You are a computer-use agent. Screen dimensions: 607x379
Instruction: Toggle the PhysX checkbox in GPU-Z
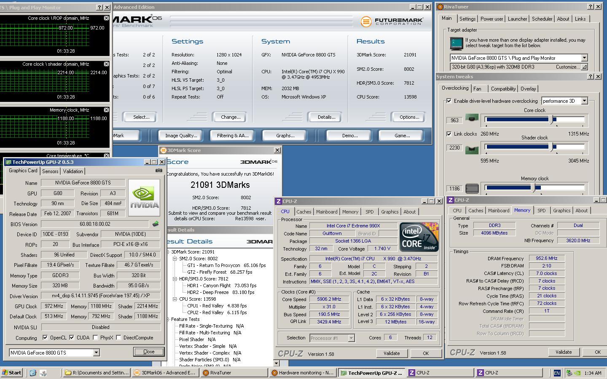click(x=95, y=337)
